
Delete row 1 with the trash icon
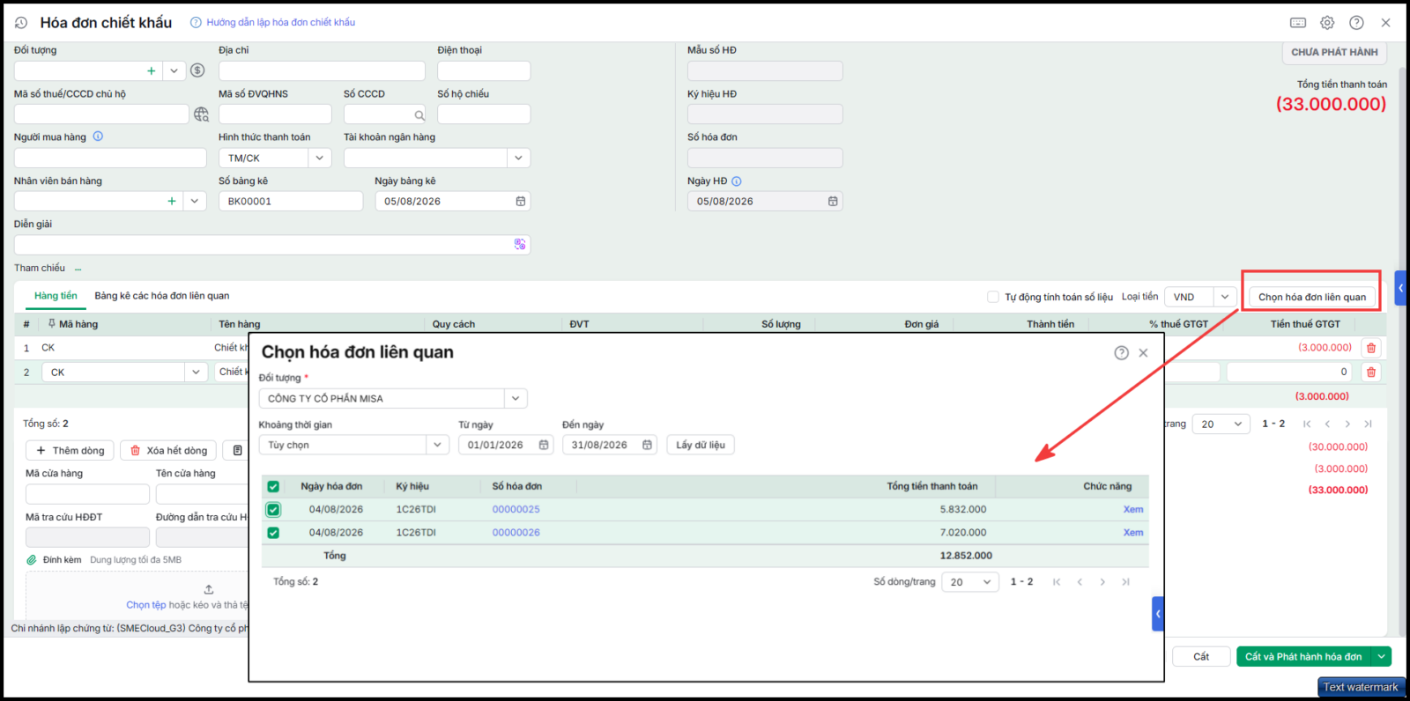1370,348
